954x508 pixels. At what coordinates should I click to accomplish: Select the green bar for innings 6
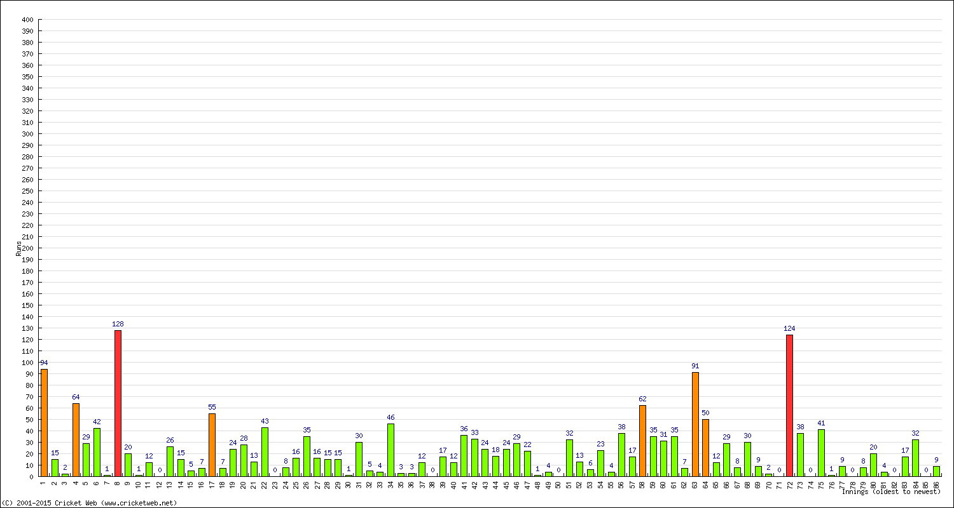[97, 452]
